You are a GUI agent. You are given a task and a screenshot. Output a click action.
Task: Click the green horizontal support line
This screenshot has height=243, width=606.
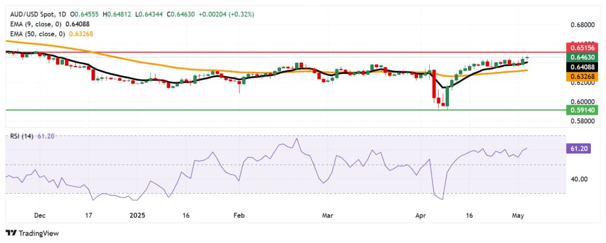point(281,110)
